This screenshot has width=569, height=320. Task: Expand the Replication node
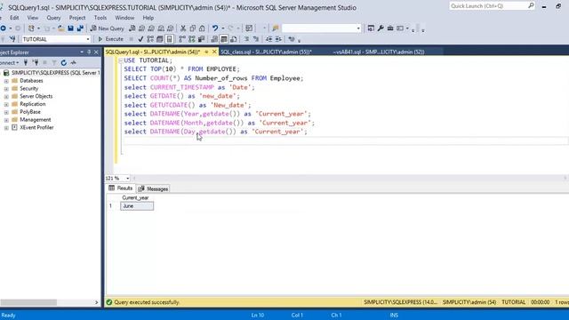click(x=6, y=105)
